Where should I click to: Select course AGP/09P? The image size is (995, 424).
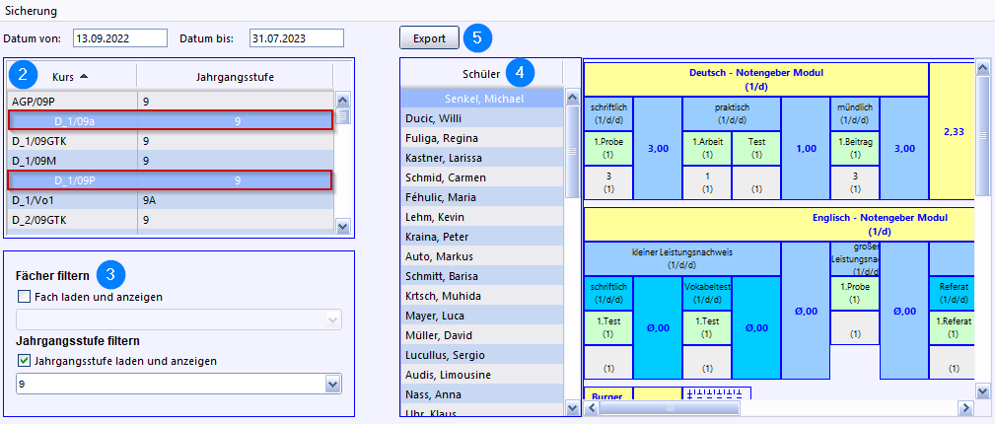170,101
